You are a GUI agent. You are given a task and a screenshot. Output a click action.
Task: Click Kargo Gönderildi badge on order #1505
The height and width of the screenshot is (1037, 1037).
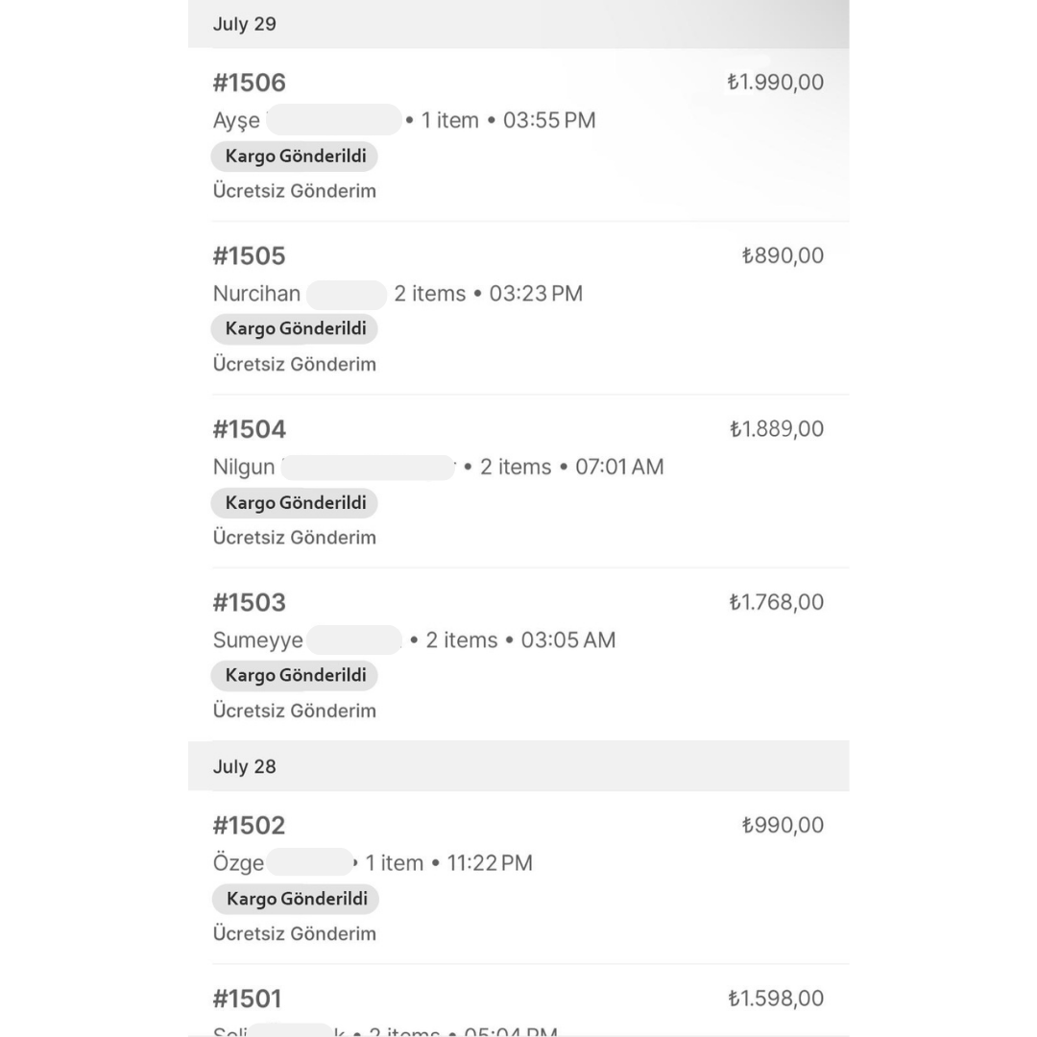[x=295, y=328]
